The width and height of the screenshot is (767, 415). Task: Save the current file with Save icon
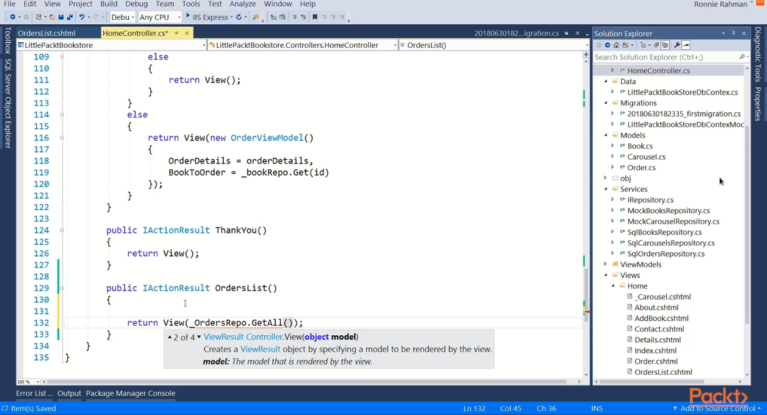(61, 17)
